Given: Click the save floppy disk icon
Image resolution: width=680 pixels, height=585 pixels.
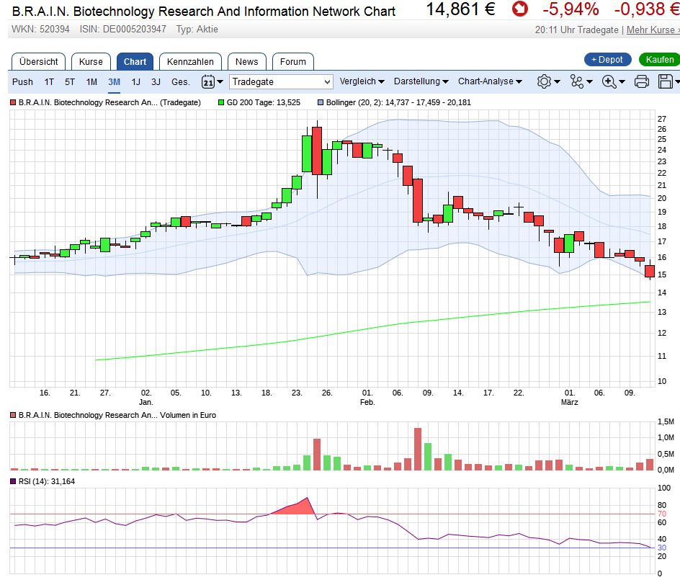Looking at the screenshot, I should tap(666, 81).
